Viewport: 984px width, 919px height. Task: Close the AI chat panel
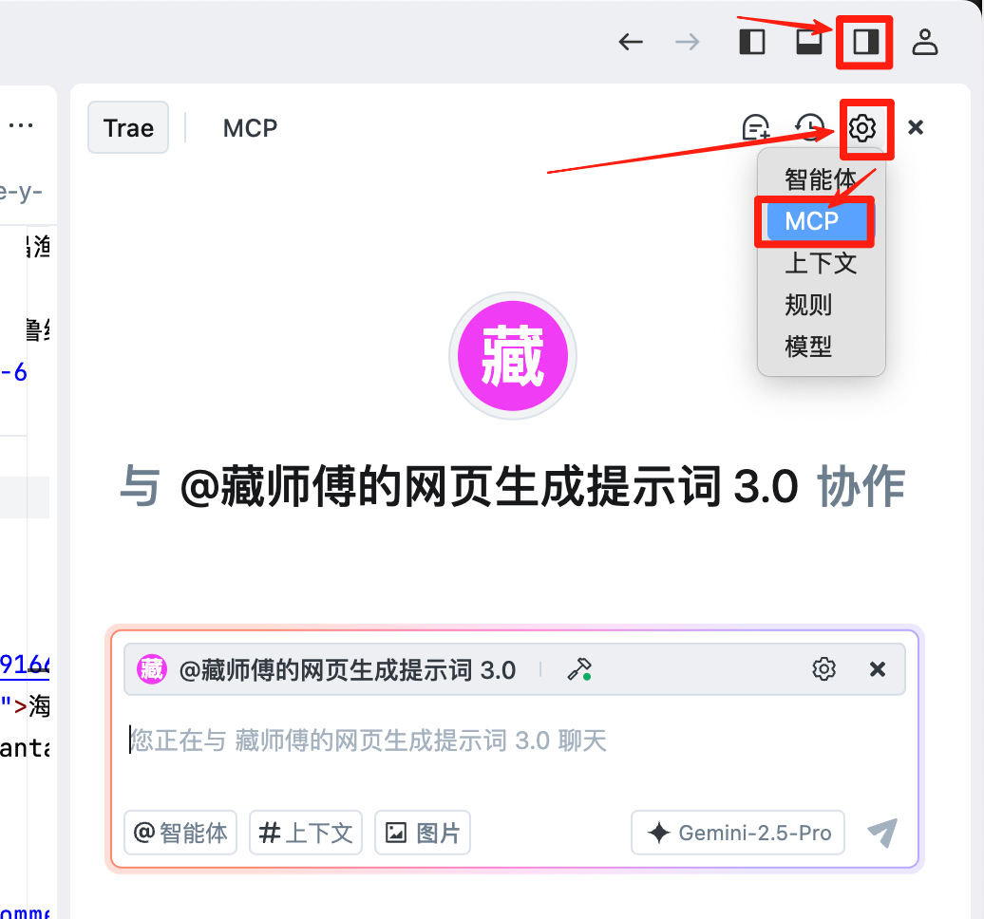916,127
